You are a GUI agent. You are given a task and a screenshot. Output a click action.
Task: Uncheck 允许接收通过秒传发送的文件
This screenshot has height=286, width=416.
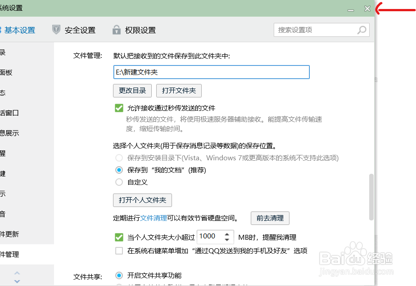[x=119, y=108]
